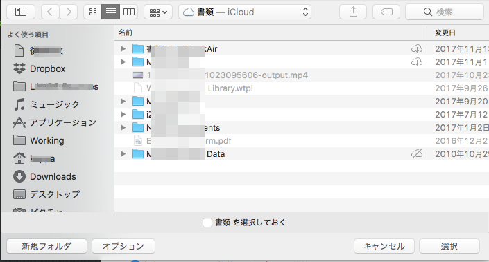This screenshot has width=489, height=262.
Task: Select ミュージック in the sidebar
Action: click(x=46, y=104)
